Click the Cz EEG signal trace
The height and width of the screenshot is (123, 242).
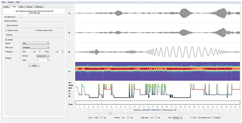click(x=157, y=13)
